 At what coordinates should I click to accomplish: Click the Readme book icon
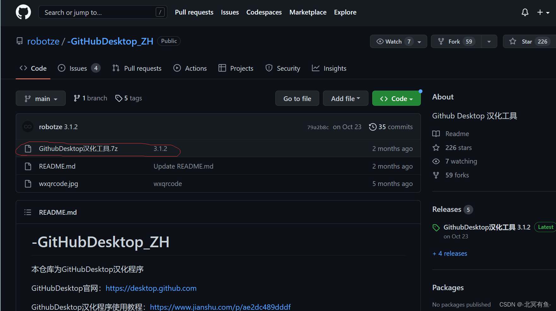(436, 134)
